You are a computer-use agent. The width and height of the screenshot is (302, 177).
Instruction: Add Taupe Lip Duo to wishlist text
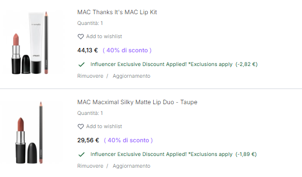(104, 126)
